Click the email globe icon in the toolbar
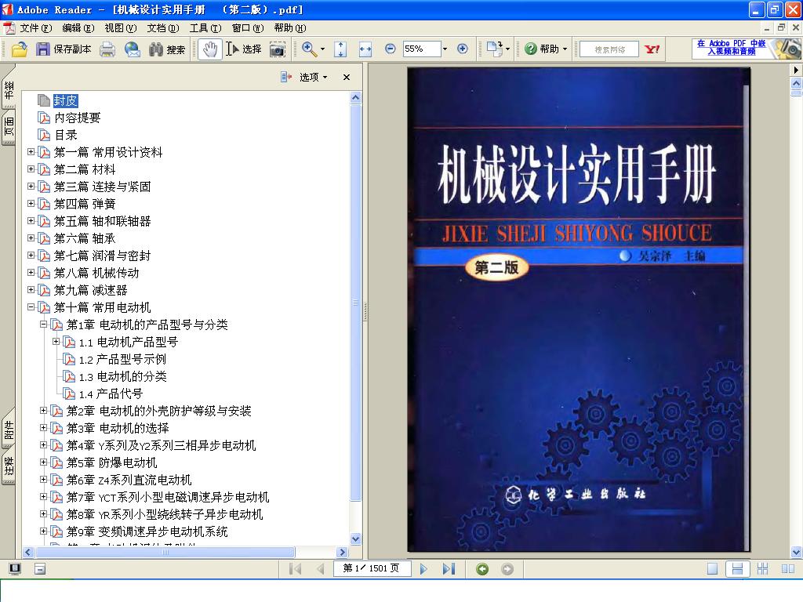Viewport: 803px width, 602px height. tap(132, 49)
